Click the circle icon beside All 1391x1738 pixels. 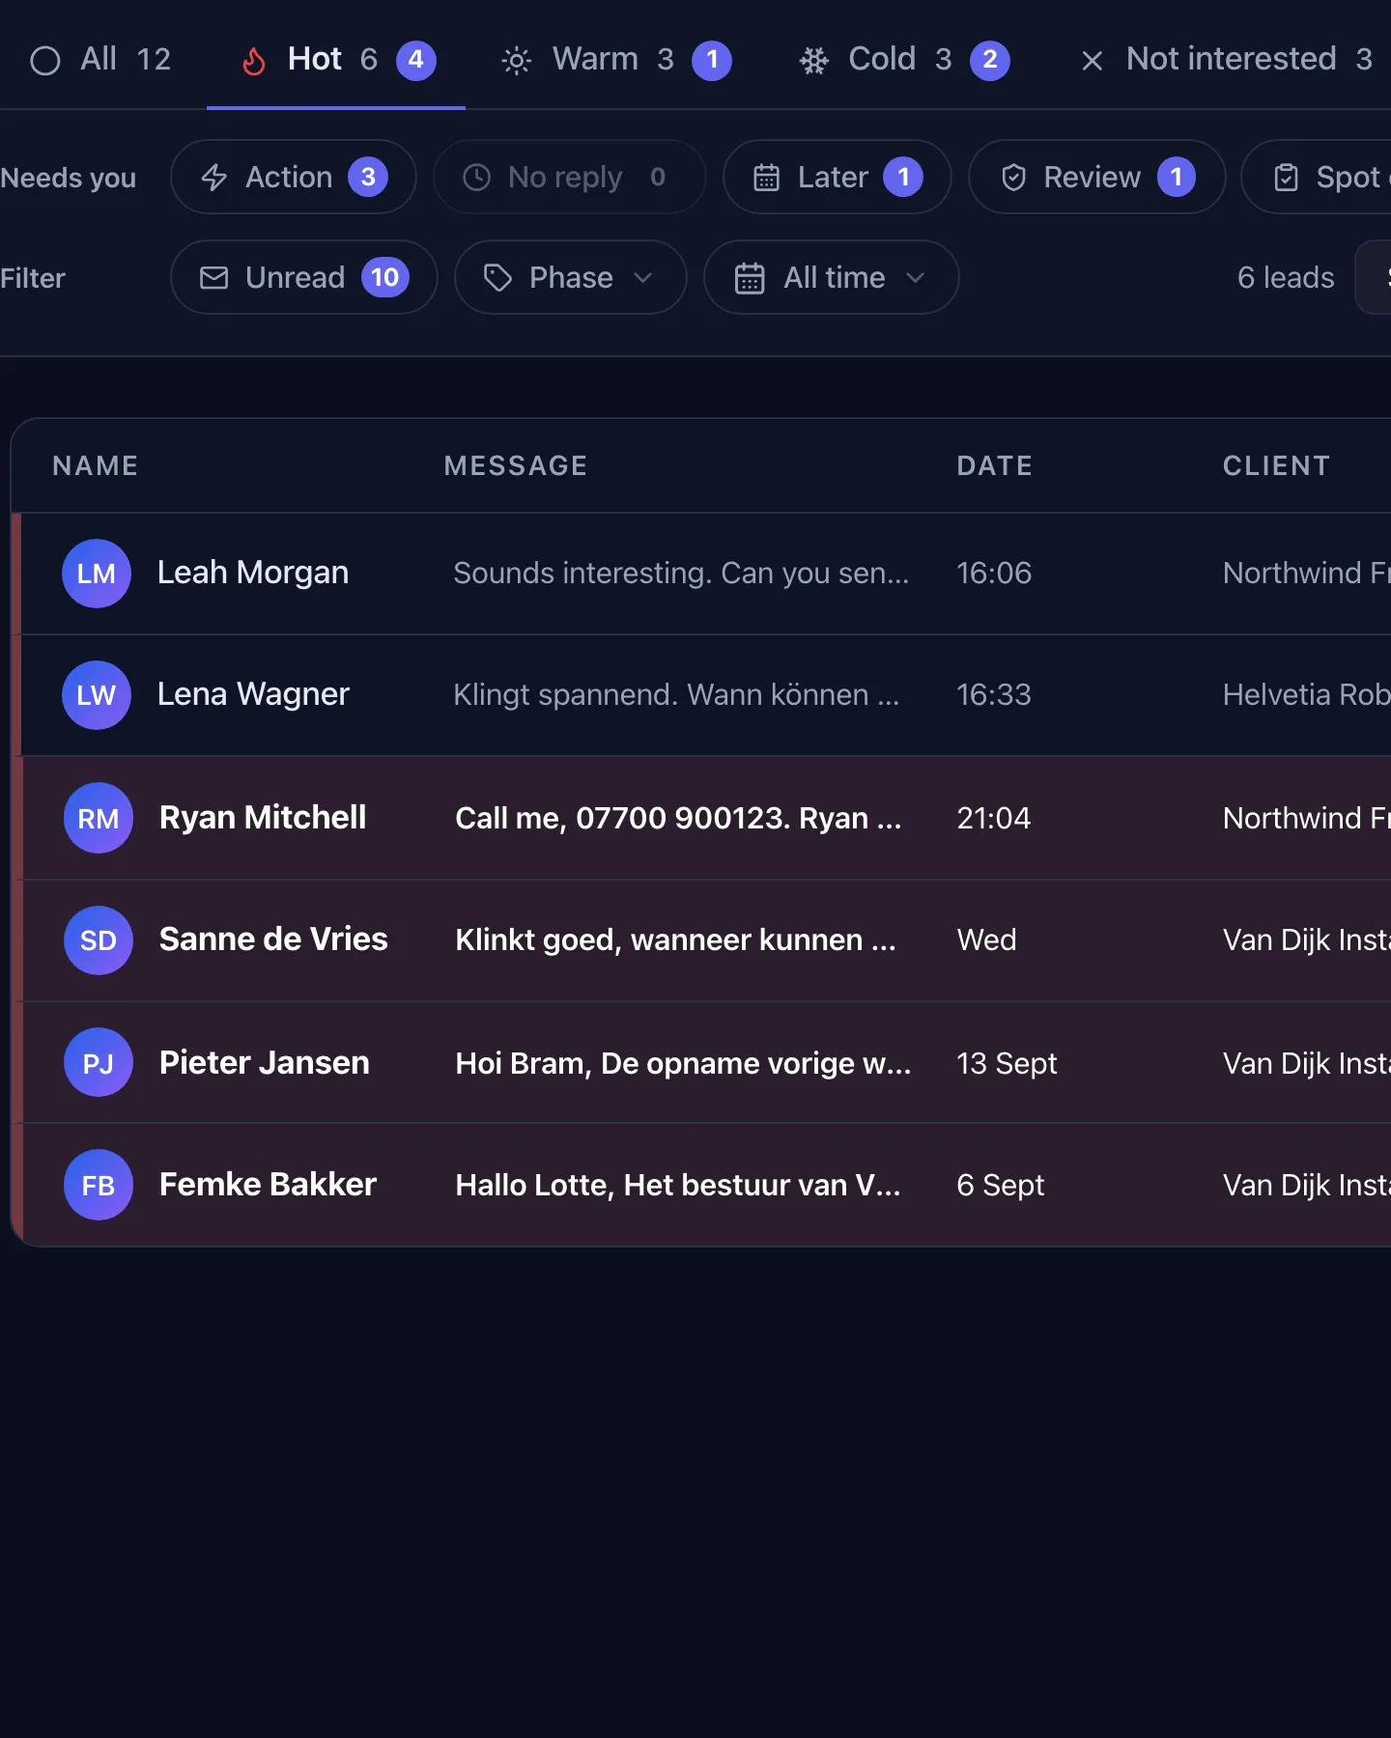(45, 61)
